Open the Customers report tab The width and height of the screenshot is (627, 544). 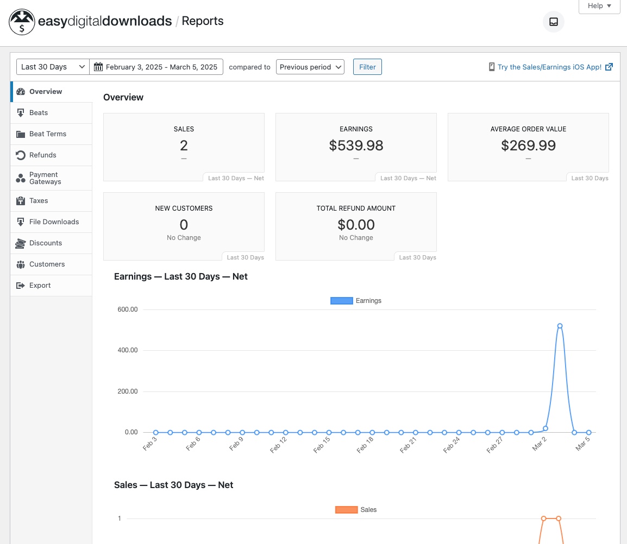click(x=51, y=264)
